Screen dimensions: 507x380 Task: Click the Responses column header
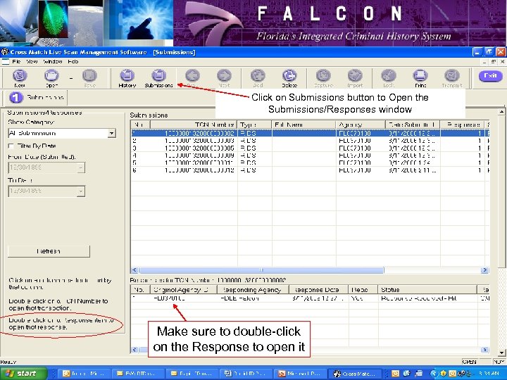click(463, 125)
